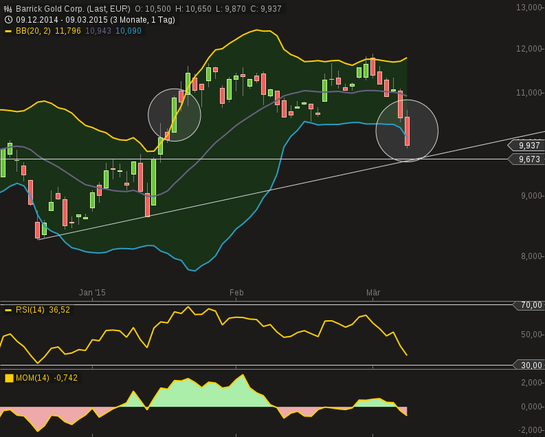Click the middle band value 10,943
Image resolution: width=545 pixels, height=437 pixels.
point(98,31)
